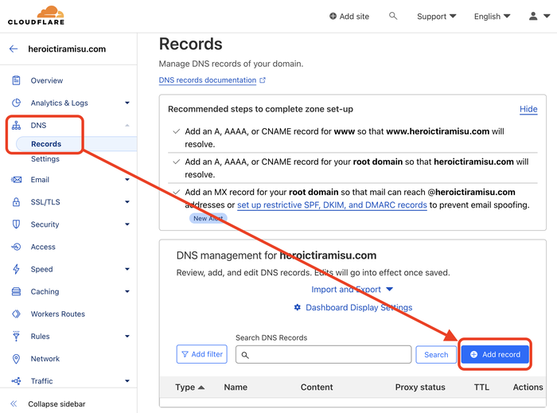
Task: Open the Access sidebar item
Action: 43,247
